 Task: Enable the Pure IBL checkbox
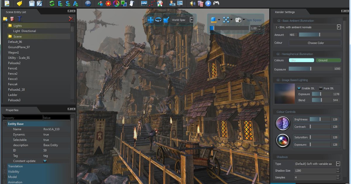(x=321, y=88)
